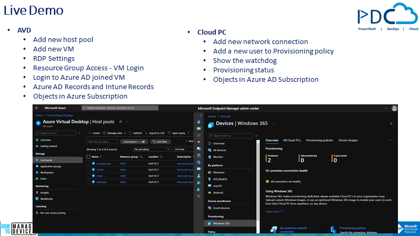Click Open query in toolbar

click(x=176, y=133)
